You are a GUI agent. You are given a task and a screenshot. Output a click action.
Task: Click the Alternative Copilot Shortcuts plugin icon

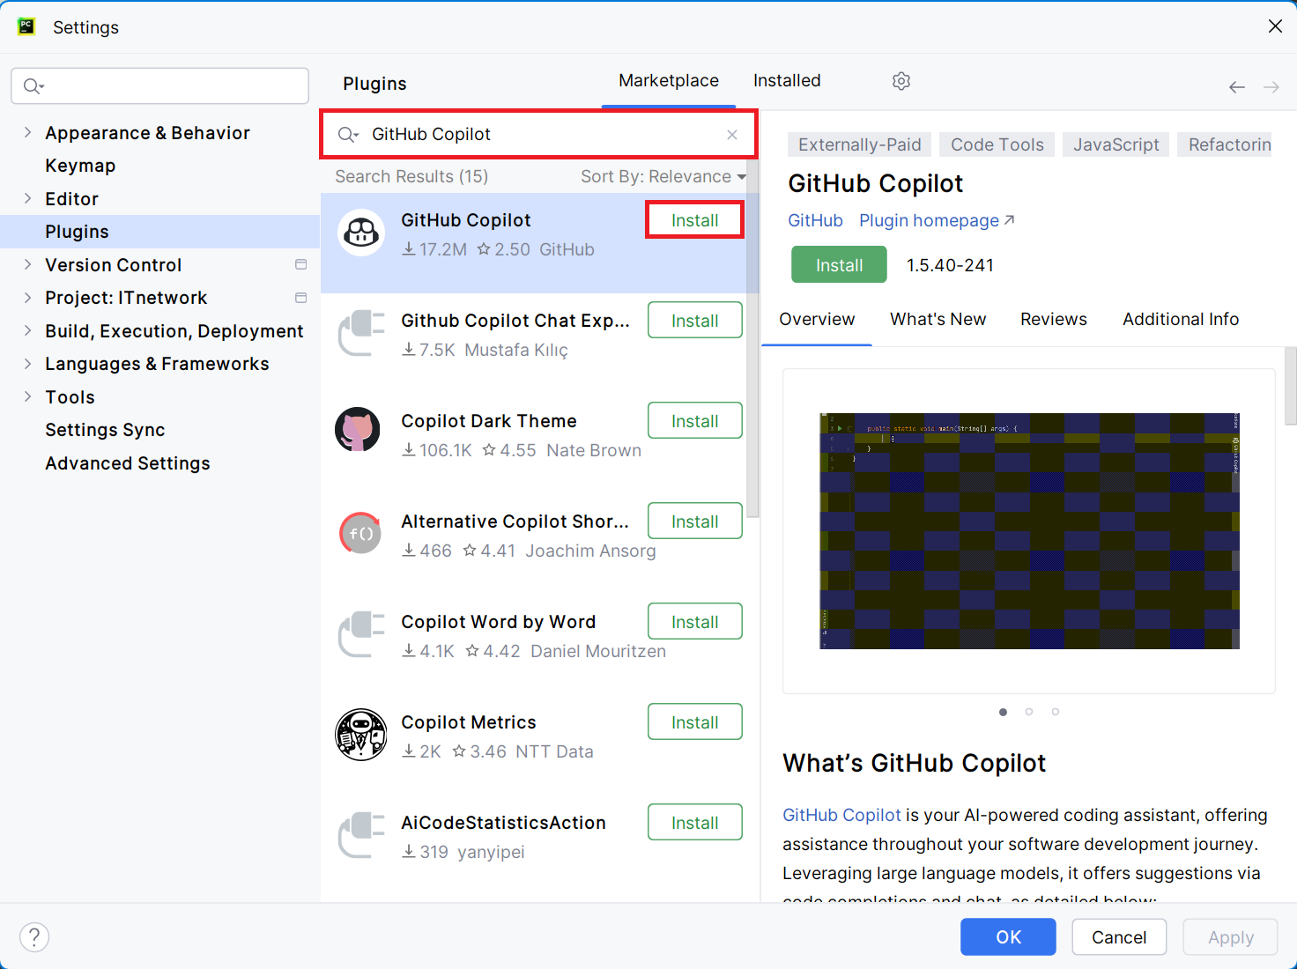[x=360, y=533]
